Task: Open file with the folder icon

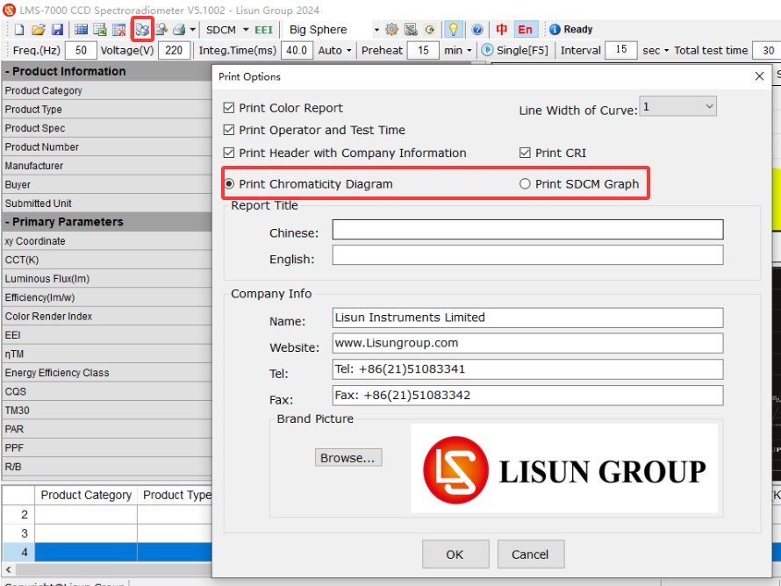Action: pyautogui.click(x=39, y=30)
